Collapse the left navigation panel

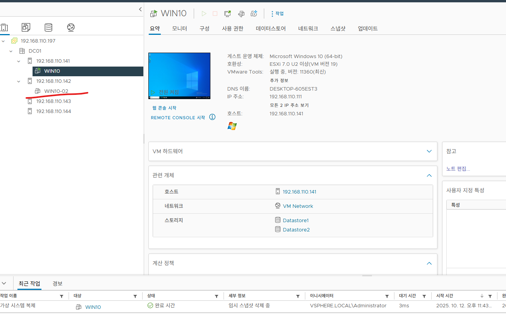coord(140,9)
